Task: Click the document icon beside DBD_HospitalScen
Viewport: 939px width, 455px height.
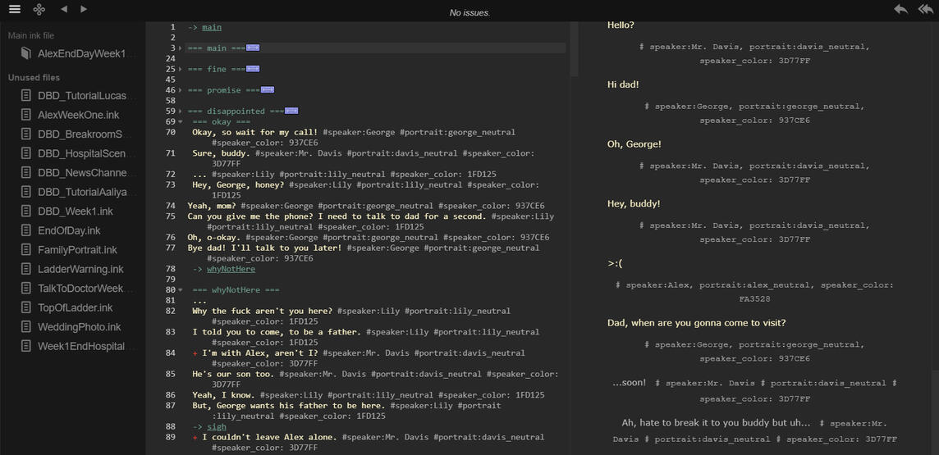Action: [x=25, y=153]
